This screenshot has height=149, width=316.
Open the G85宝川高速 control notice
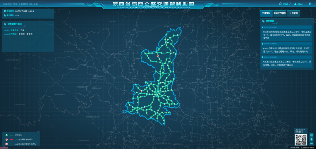[x=287, y=63]
